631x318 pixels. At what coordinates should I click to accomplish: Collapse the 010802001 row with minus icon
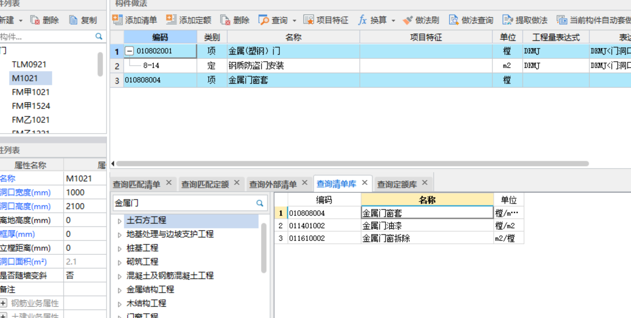point(129,51)
